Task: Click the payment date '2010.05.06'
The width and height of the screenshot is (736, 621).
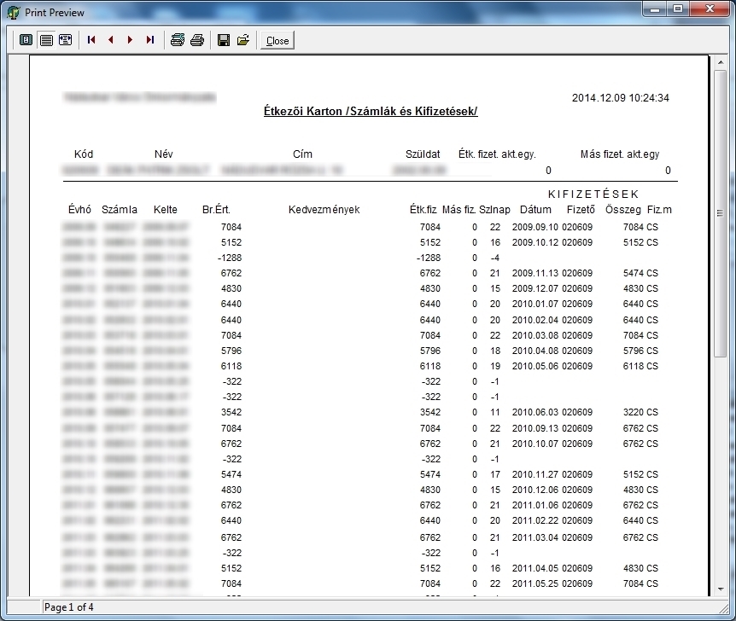Action: (x=535, y=366)
